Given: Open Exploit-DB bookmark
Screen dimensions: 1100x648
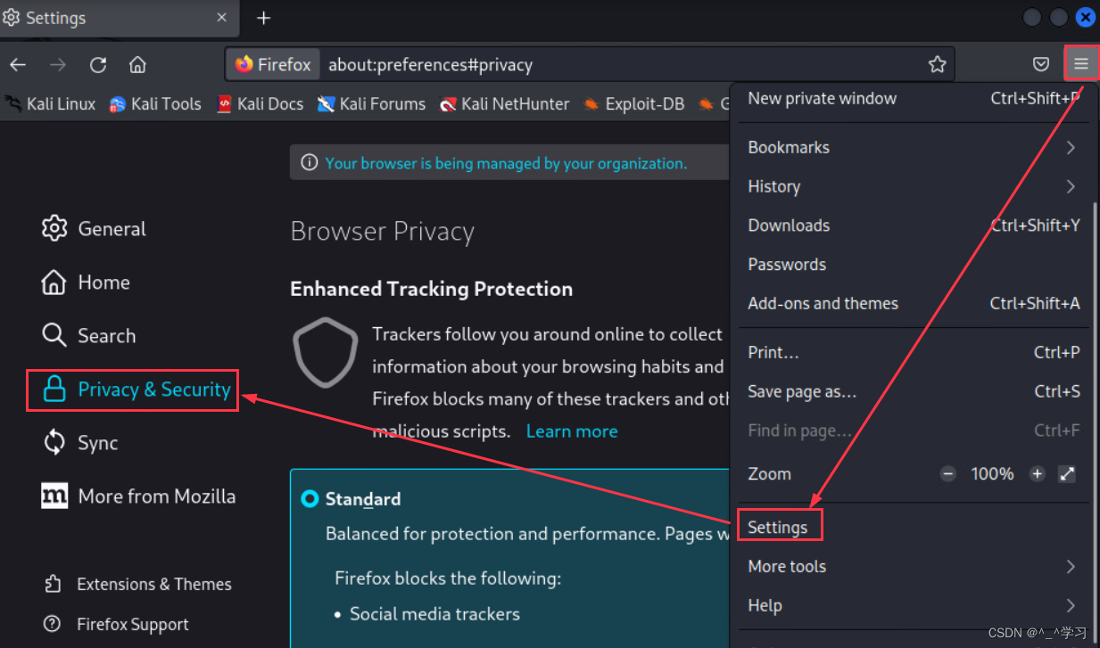Looking at the screenshot, I should pyautogui.click(x=633, y=103).
